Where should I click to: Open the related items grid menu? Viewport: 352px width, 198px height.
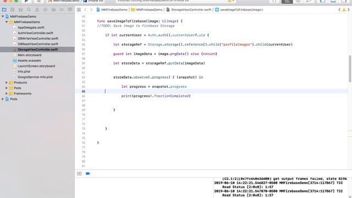click(79, 10)
